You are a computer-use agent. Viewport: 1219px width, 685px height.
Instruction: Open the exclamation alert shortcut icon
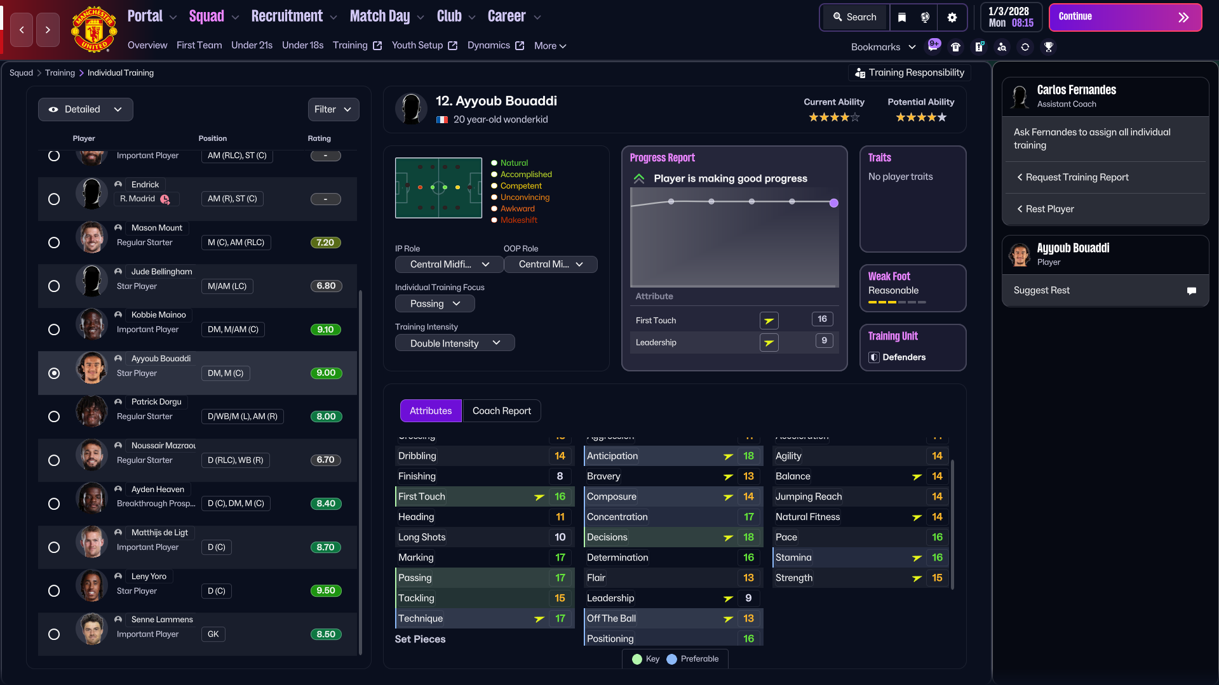pyautogui.click(x=979, y=47)
